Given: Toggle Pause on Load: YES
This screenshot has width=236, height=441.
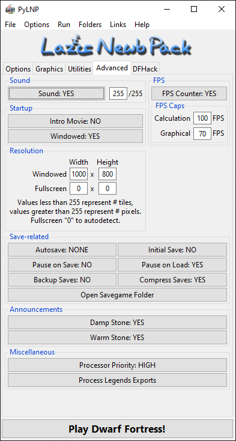Looking at the screenshot, I should point(172,265).
